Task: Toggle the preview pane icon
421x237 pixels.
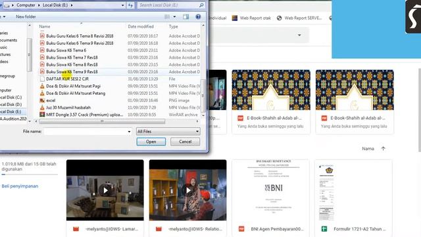Action: pyautogui.click(x=186, y=16)
